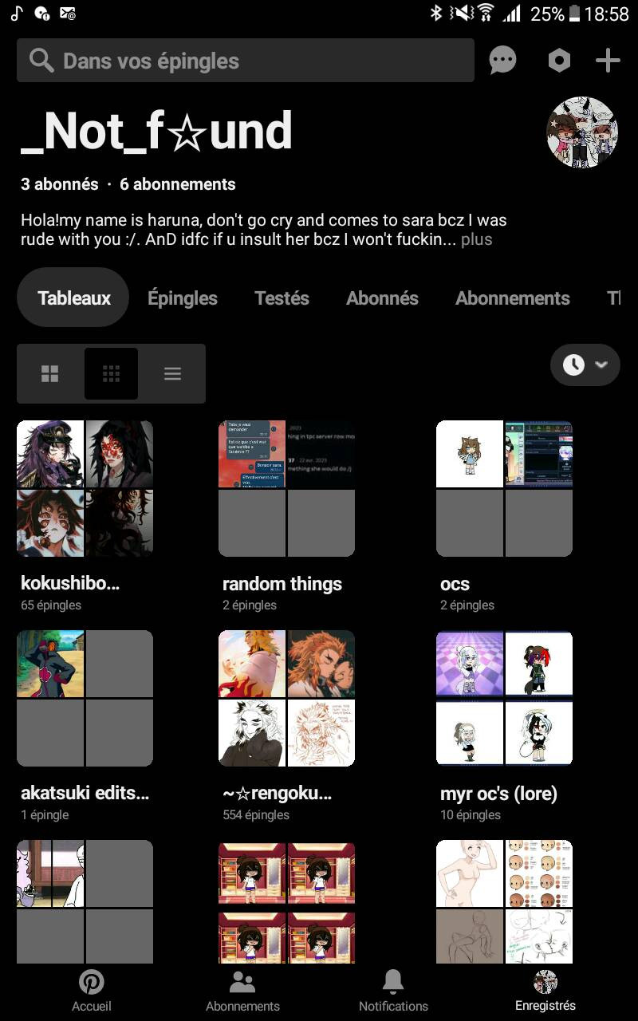Open Notifications bell icon
Viewport: 638px width, 1021px height.
click(393, 982)
